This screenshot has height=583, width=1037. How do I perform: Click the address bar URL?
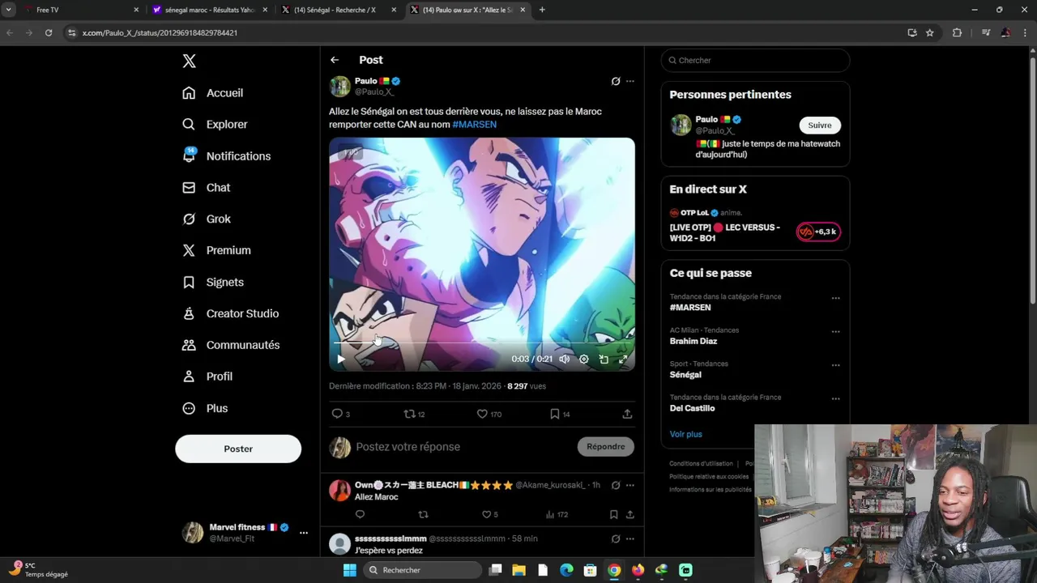point(160,33)
